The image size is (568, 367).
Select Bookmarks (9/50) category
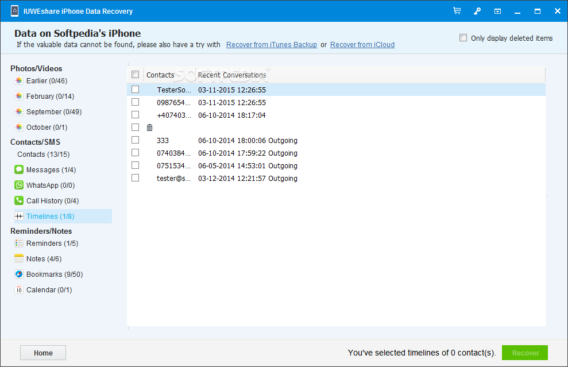tap(55, 275)
